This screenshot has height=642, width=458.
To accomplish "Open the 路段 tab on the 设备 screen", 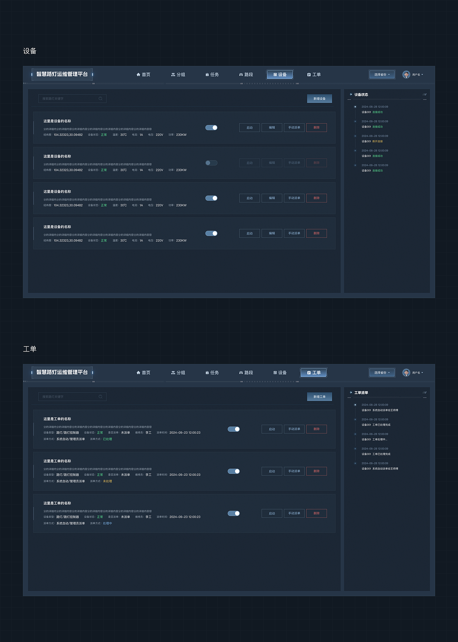I will coord(246,75).
